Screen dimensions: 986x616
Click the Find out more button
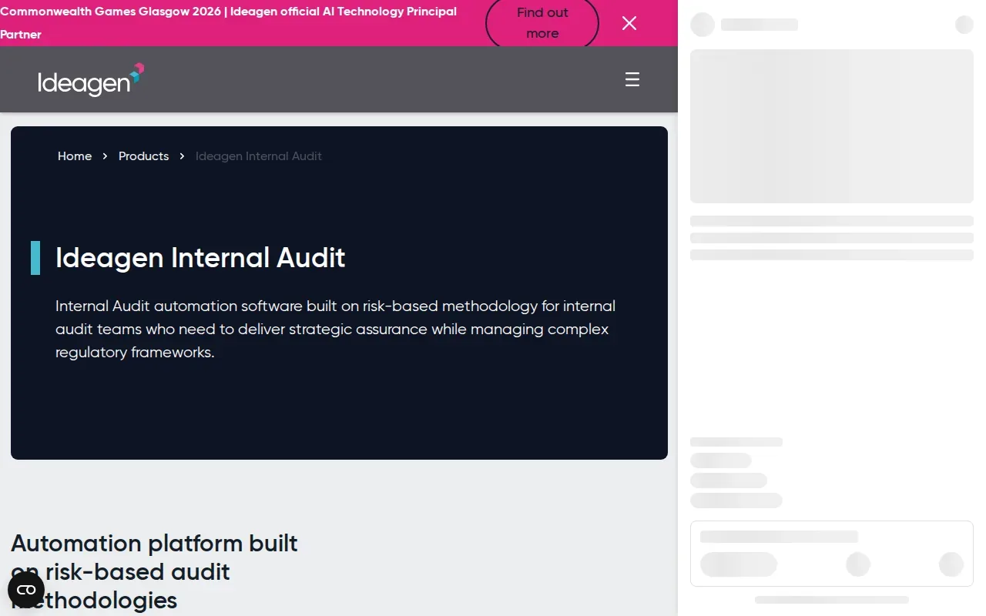pyautogui.click(x=542, y=23)
